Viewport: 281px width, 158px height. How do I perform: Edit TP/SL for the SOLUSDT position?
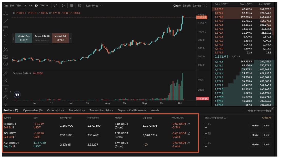tap(209, 133)
